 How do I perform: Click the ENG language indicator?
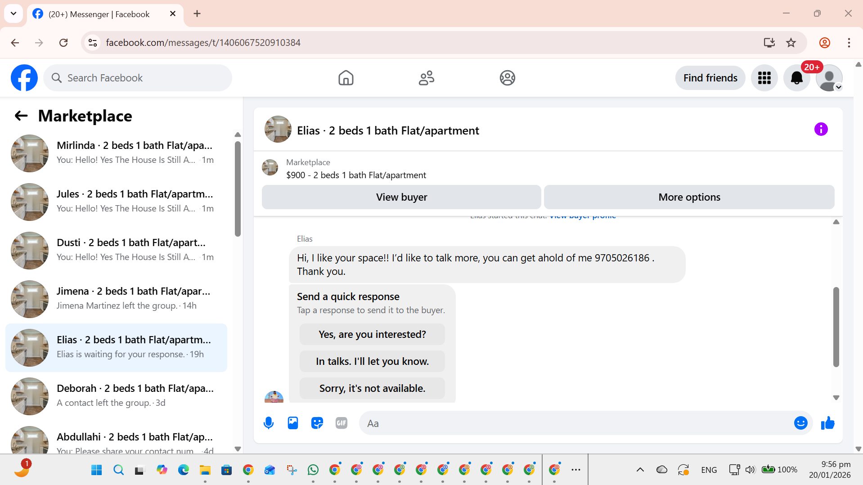click(x=709, y=470)
